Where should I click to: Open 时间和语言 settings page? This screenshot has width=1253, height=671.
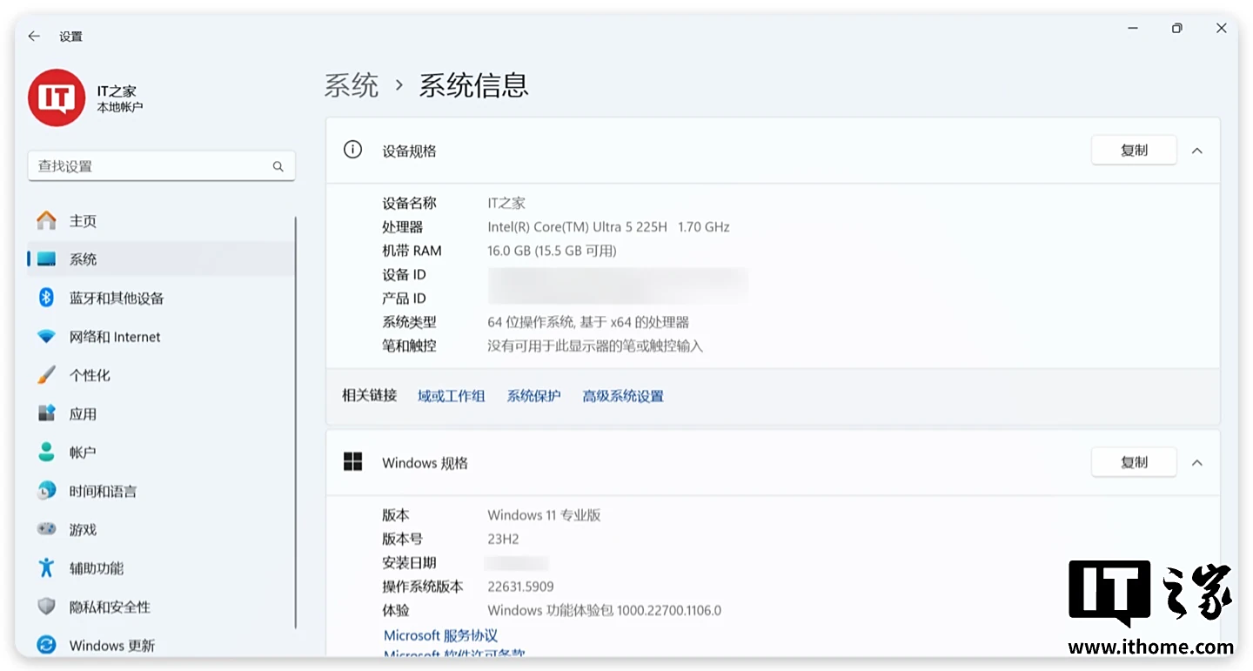click(103, 491)
